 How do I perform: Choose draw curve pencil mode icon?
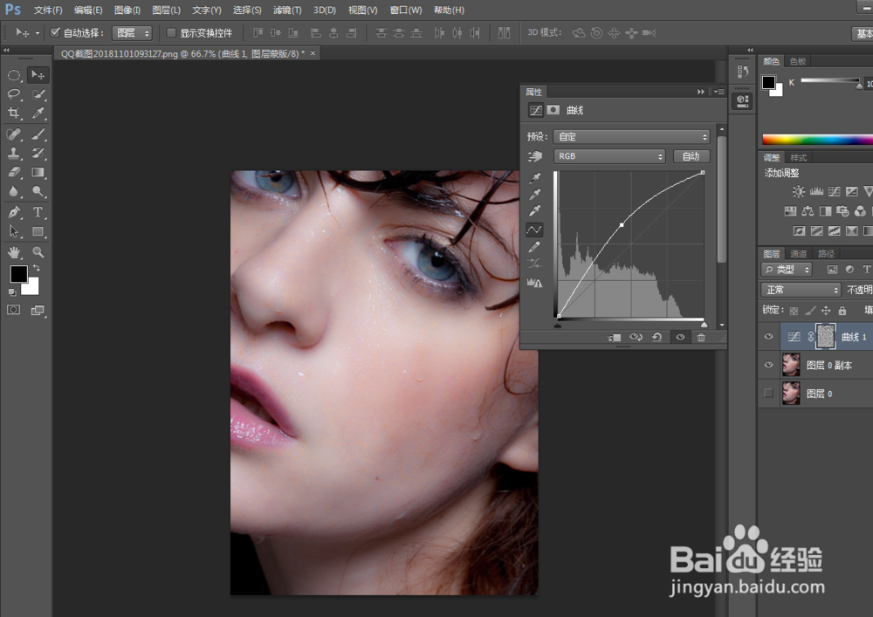point(534,246)
